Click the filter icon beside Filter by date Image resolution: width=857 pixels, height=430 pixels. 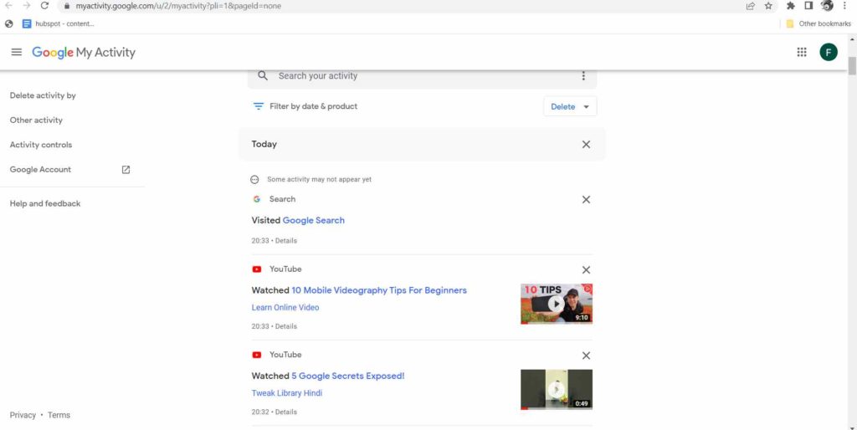[258, 106]
